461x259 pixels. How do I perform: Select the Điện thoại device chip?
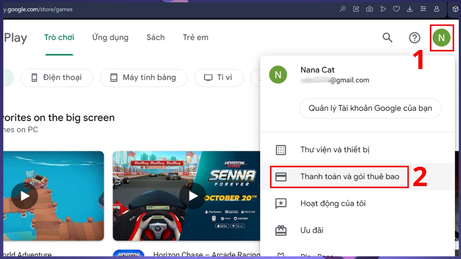(57, 78)
